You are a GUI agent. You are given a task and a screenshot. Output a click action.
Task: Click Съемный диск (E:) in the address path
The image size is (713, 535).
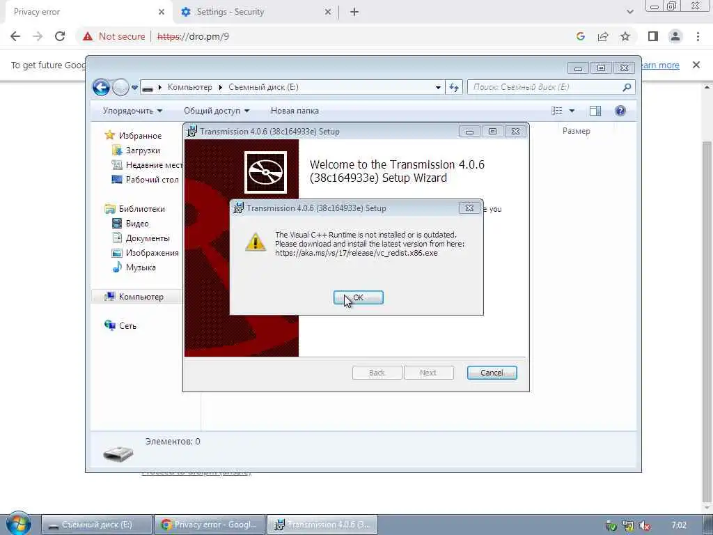(x=263, y=87)
